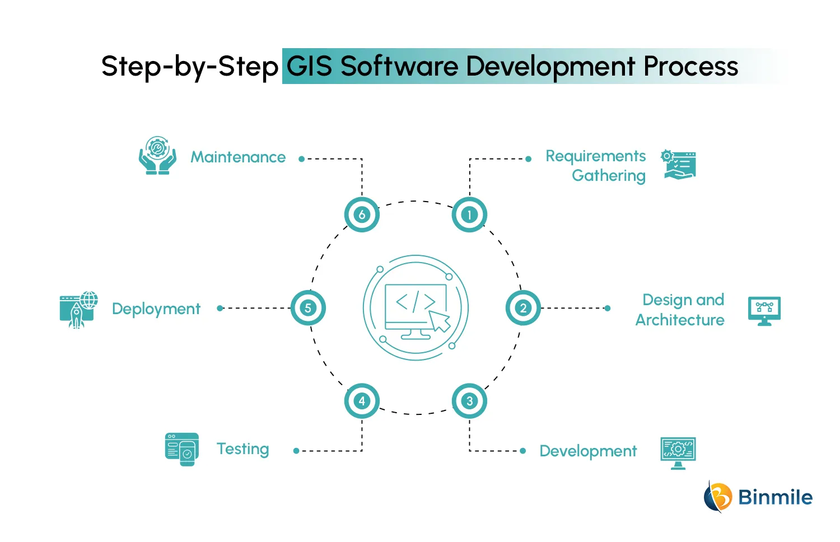Select step circle number 3
This screenshot has height=542, width=840.
pyautogui.click(x=469, y=401)
